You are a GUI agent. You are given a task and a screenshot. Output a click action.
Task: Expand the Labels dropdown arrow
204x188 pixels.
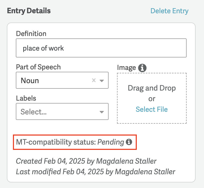pos(102,112)
